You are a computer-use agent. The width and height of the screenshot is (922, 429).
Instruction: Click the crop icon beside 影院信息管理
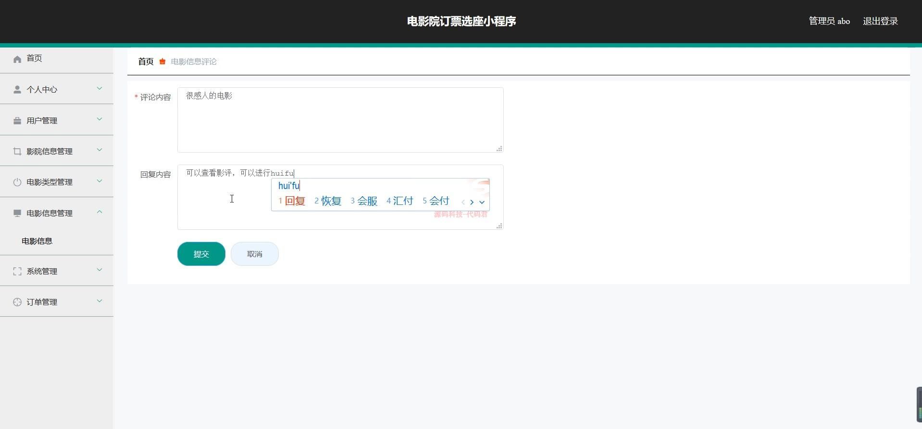click(17, 151)
